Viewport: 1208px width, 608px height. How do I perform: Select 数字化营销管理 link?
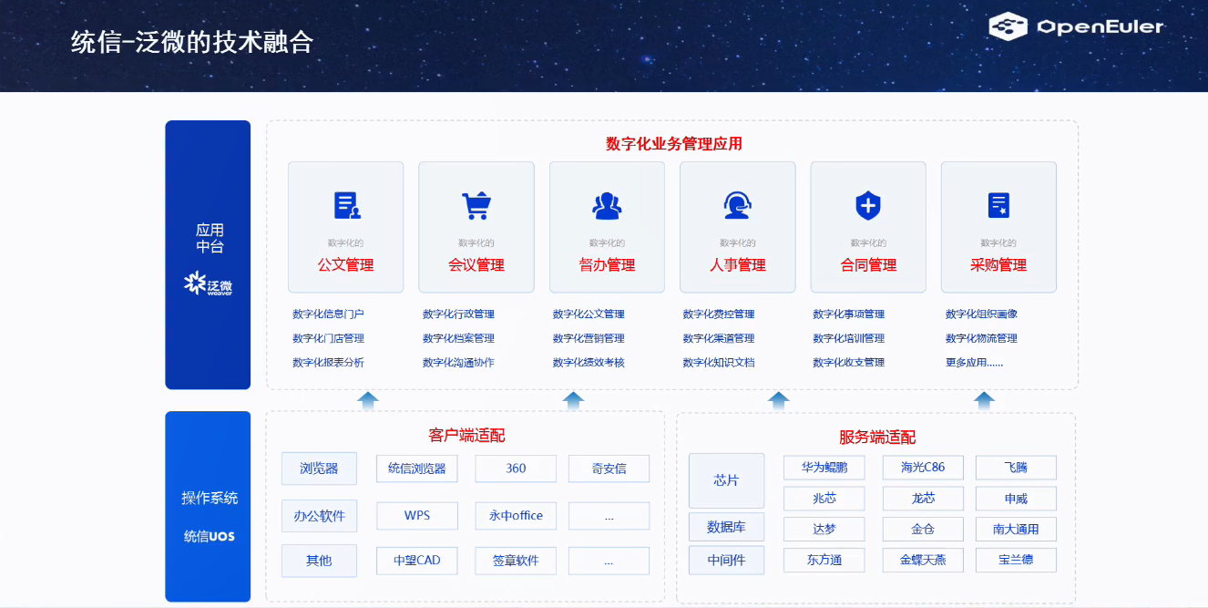click(589, 338)
